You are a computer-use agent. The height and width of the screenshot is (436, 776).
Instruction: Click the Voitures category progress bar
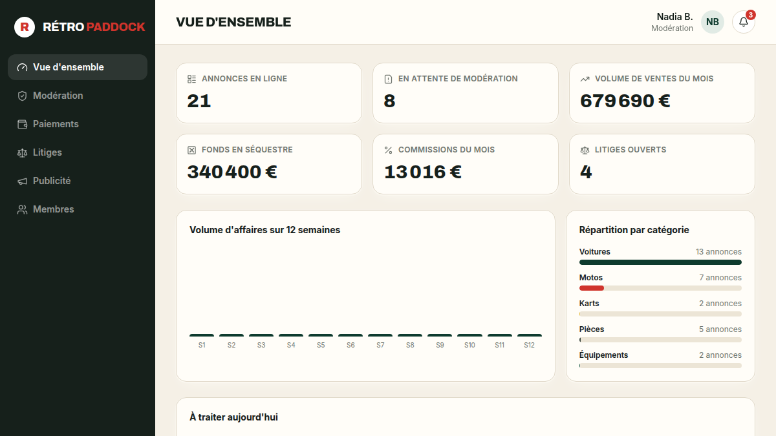pos(660,262)
